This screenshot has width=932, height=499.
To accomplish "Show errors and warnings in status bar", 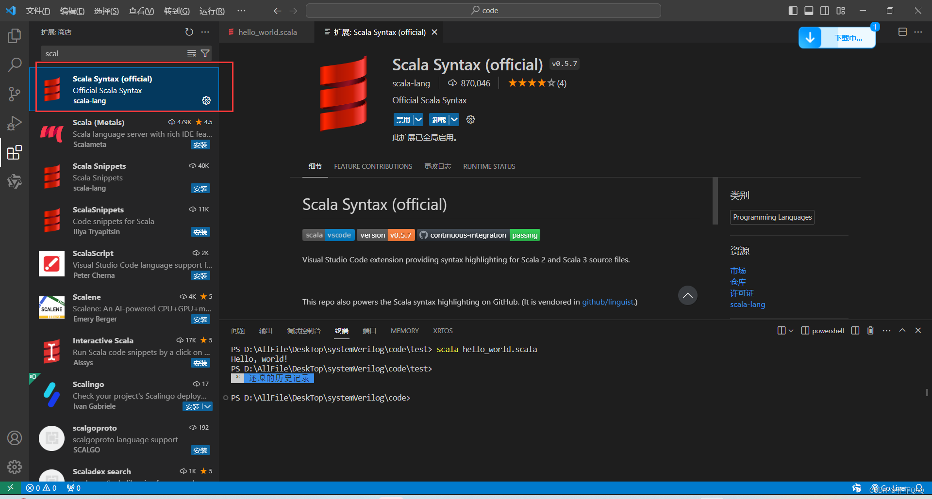I will point(41,488).
